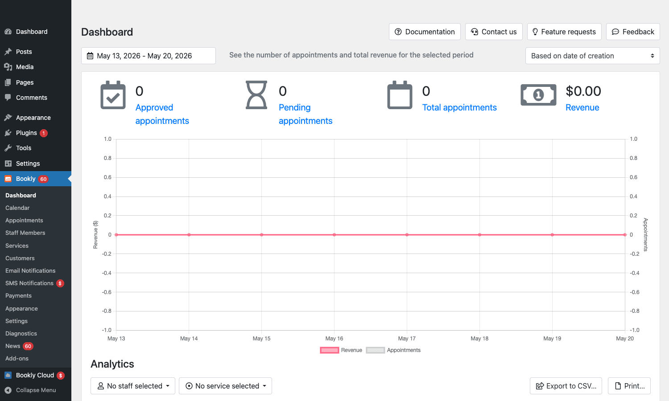Open Bookly submenu Settings item

17,321
